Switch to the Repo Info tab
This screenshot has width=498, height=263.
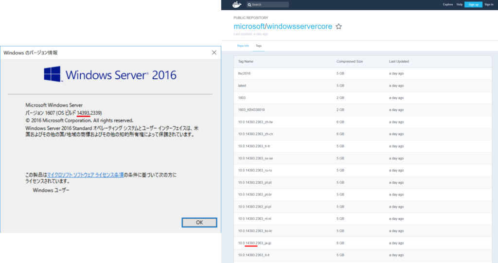point(243,46)
